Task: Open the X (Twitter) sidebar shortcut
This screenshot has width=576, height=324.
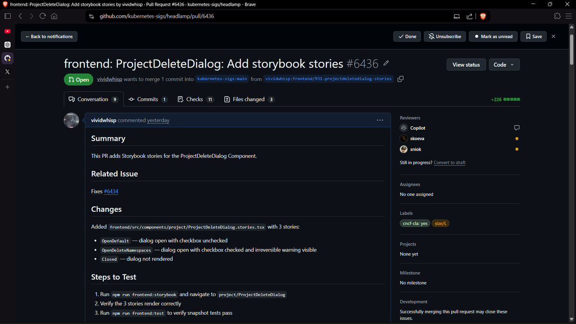Action: [7, 72]
